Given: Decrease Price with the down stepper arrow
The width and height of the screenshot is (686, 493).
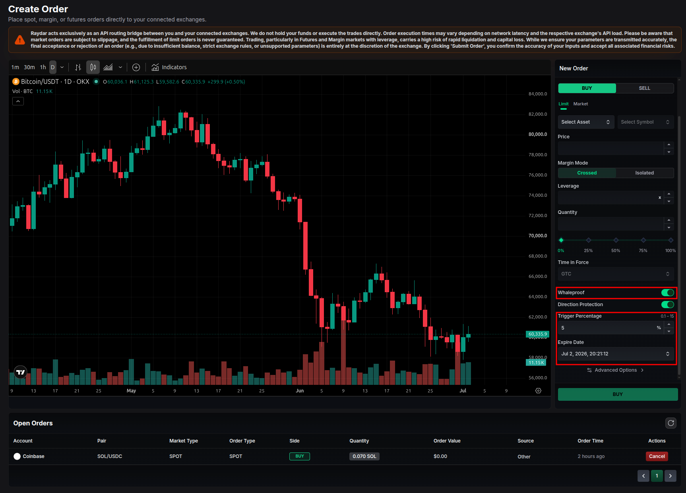Looking at the screenshot, I should click(x=669, y=152).
